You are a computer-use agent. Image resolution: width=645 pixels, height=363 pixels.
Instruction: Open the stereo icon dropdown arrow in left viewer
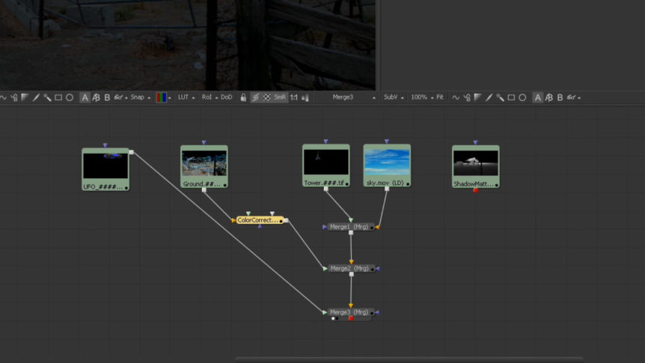pos(126,98)
